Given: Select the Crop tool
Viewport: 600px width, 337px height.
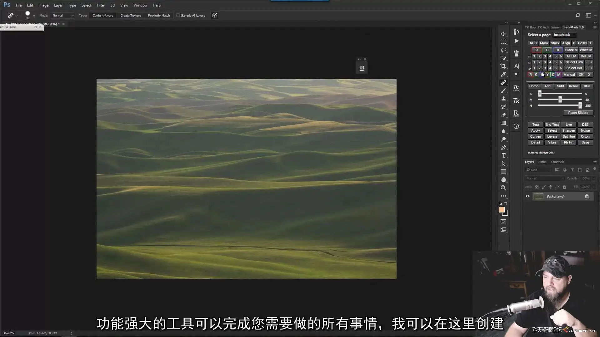Looking at the screenshot, I should tap(503, 66).
